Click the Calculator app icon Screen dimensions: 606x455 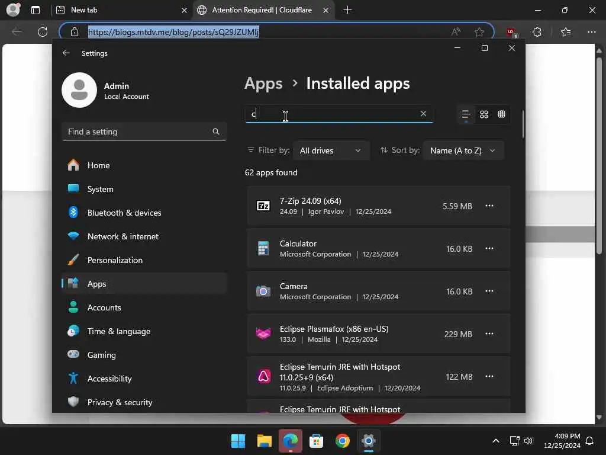click(263, 248)
